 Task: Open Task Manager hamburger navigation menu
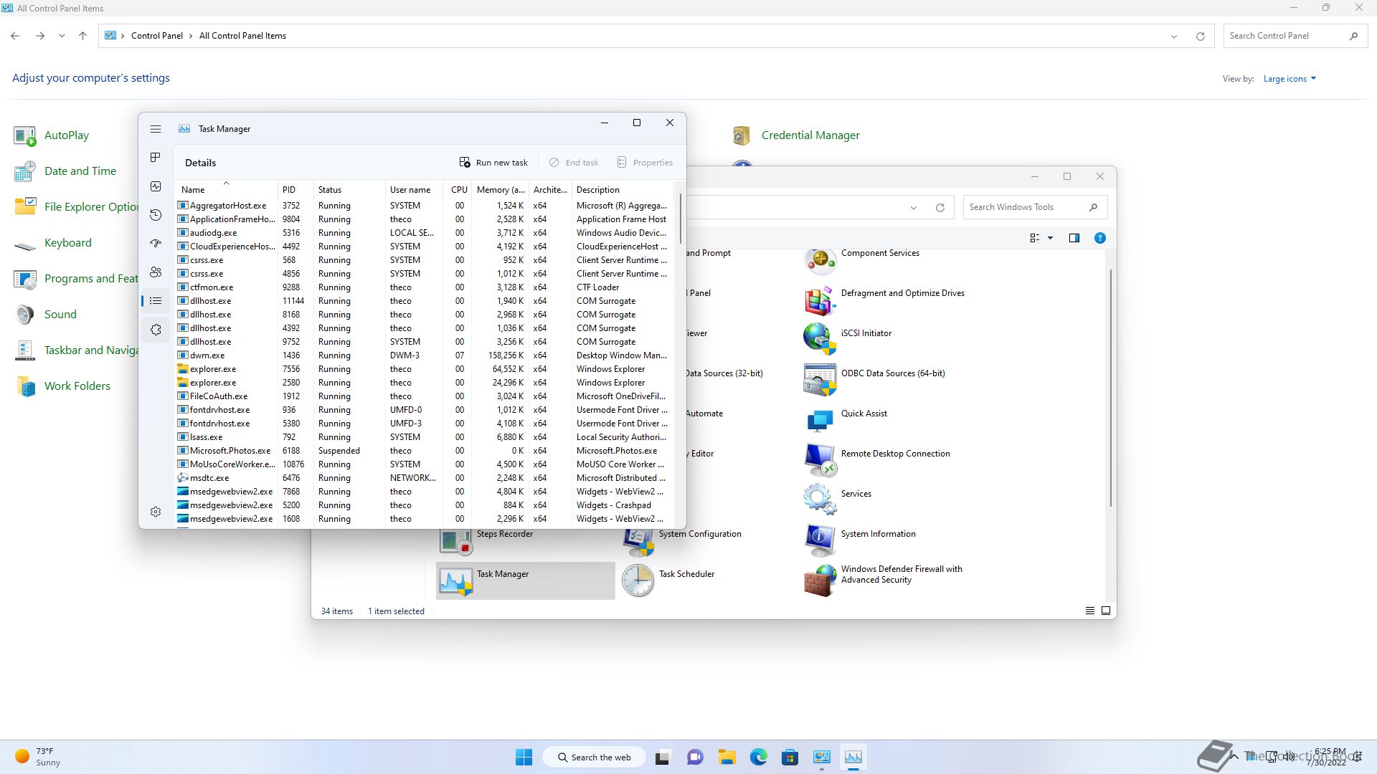click(x=156, y=129)
